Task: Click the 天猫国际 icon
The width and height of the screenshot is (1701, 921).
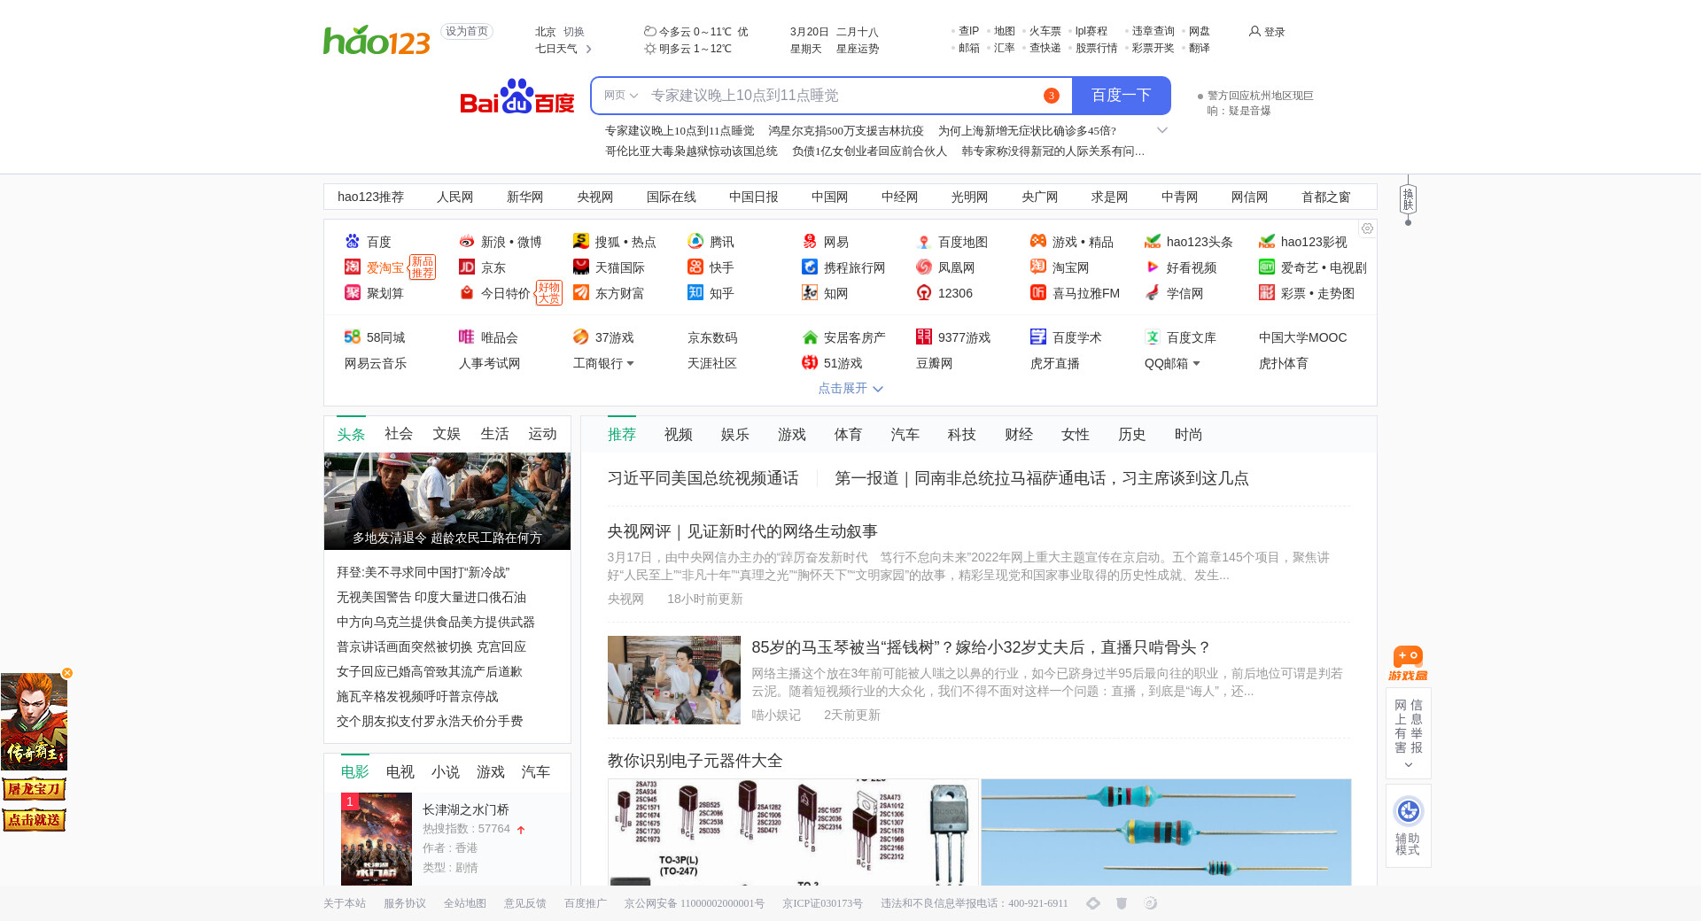Action: (x=581, y=267)
